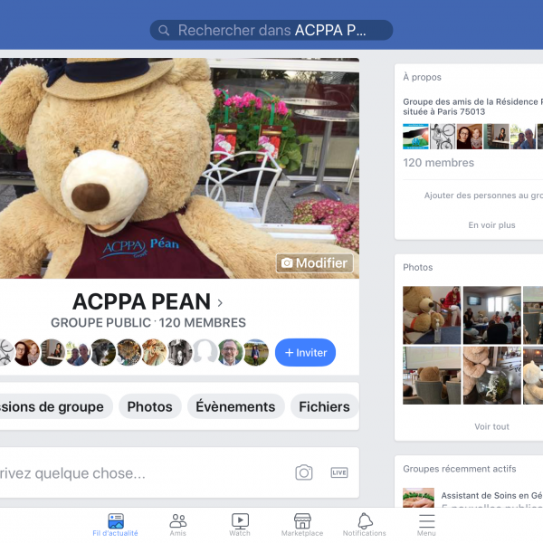The height and width of the screenshot is (543, 543).
Task: Click the leopard-like member avatar
Action: click(x=129, y=353)
